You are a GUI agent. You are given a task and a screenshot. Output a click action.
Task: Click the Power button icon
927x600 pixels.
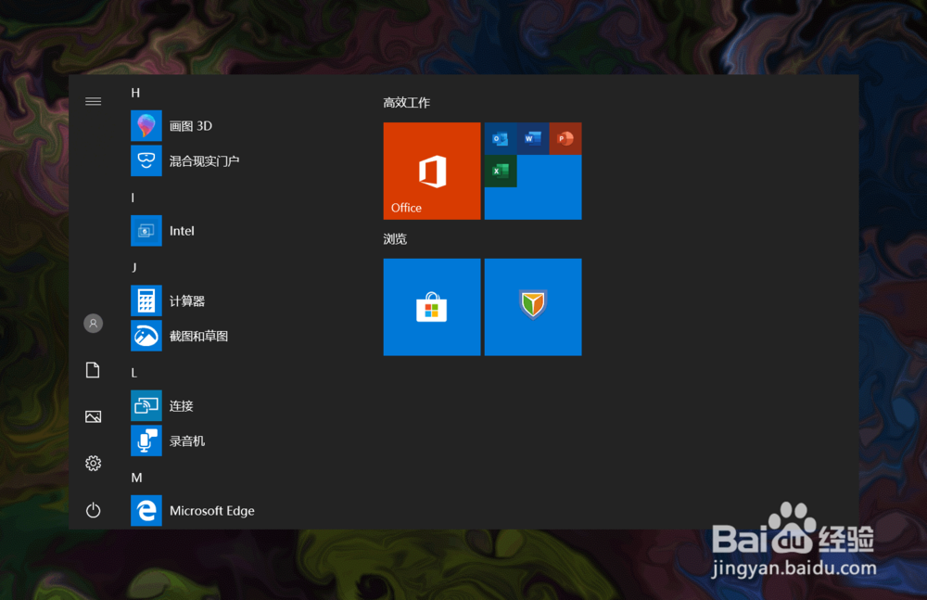click(93, 510)
